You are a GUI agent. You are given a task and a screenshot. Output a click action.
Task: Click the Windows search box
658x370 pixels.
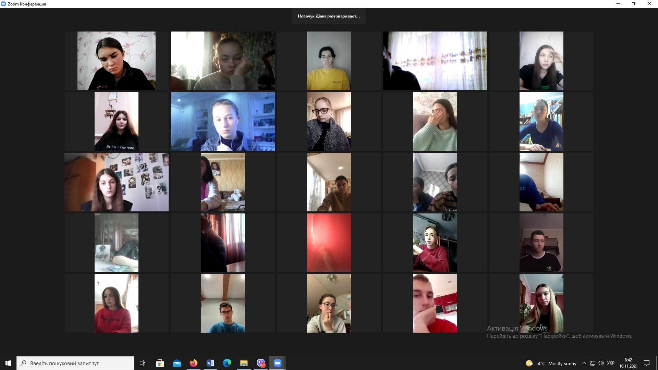click(x=75, y=363)
